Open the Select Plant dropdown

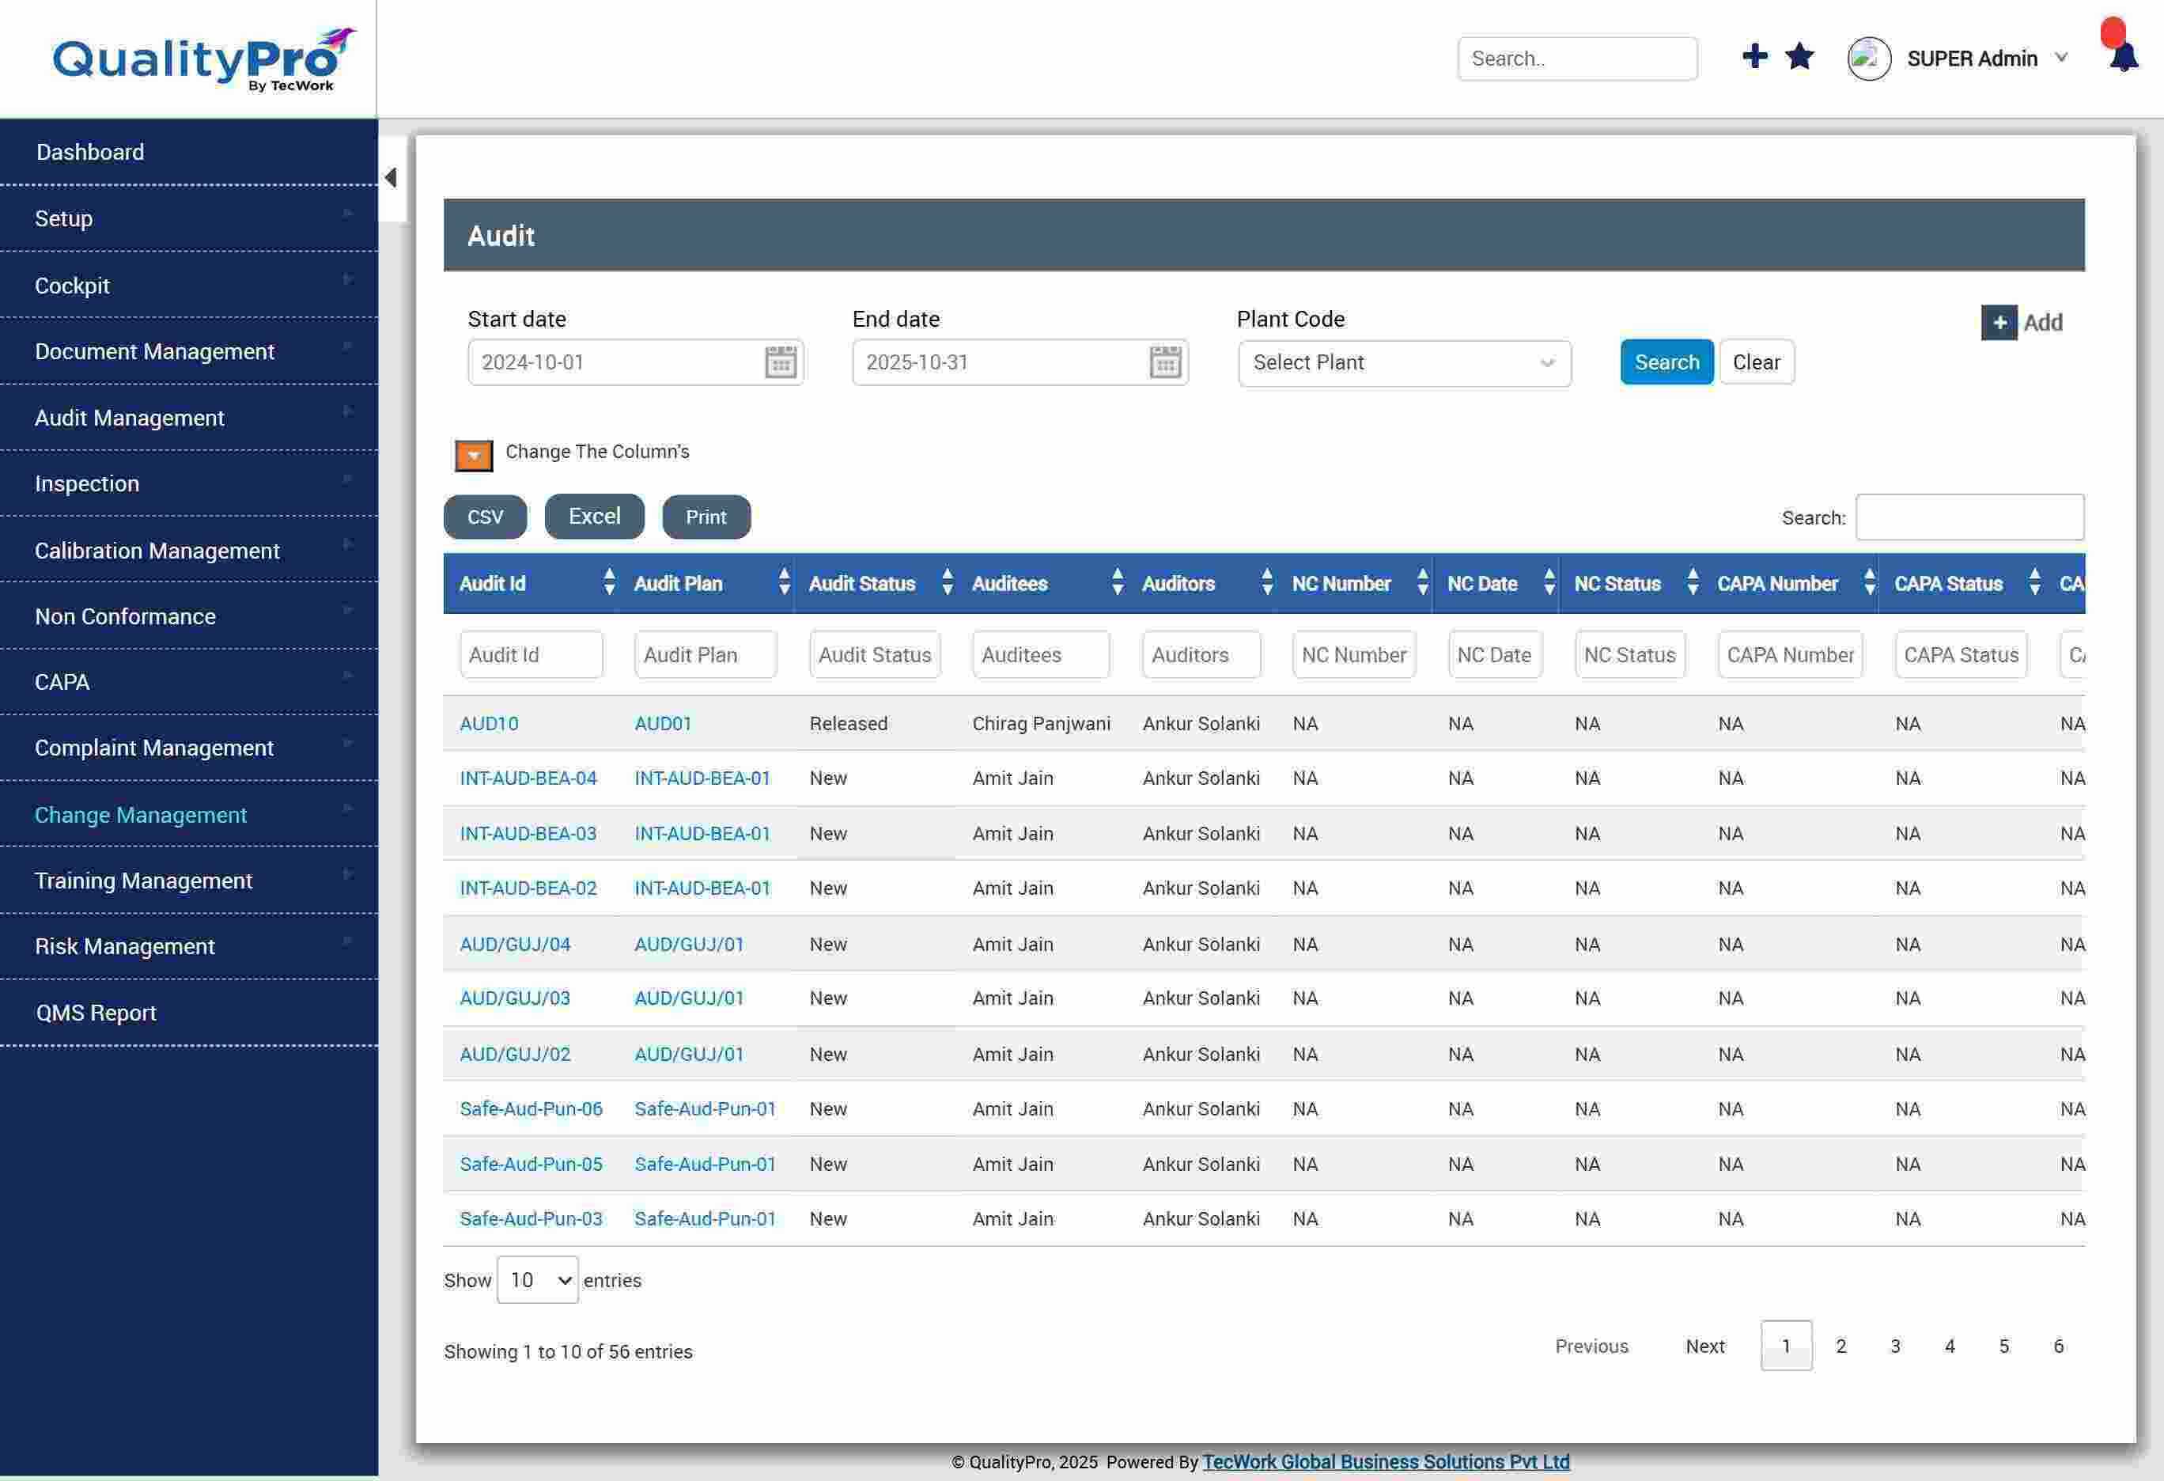[1403, 363]
